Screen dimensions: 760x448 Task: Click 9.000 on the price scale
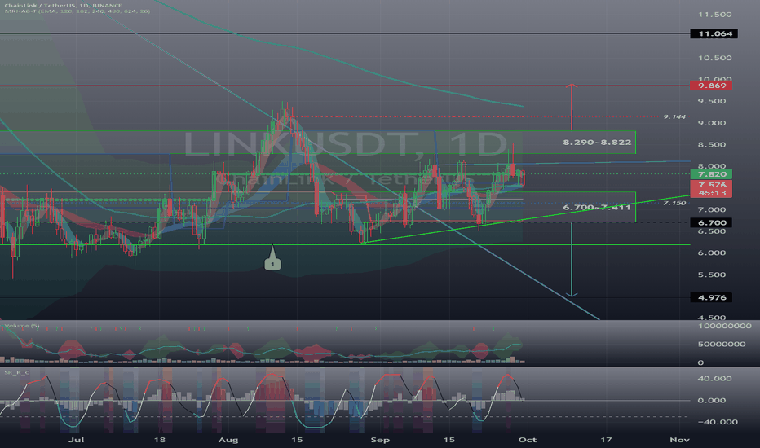[x=712, y=123]
